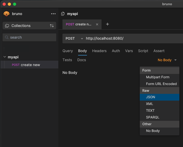Image resolution: width=183 pixels, height=147 pixels.
Task: Click the myapi collection header icon
Action: click(63, 14)
